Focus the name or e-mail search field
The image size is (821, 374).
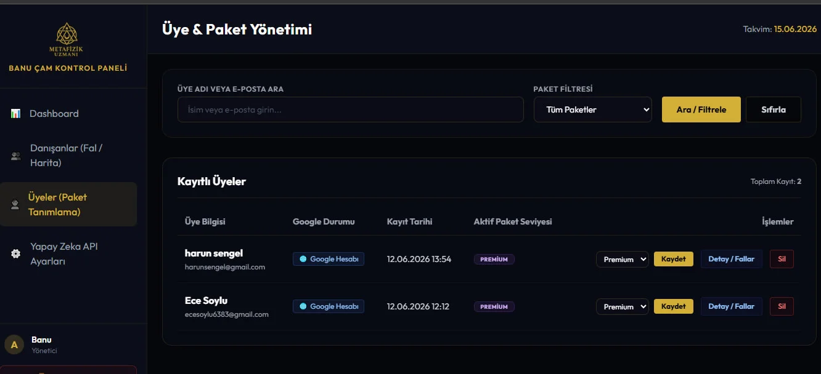click(351, 109)
